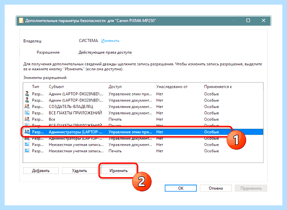Maximize the security settings window
The height and width of the screenshot is (210, 287).
click(x=248, y=20)
